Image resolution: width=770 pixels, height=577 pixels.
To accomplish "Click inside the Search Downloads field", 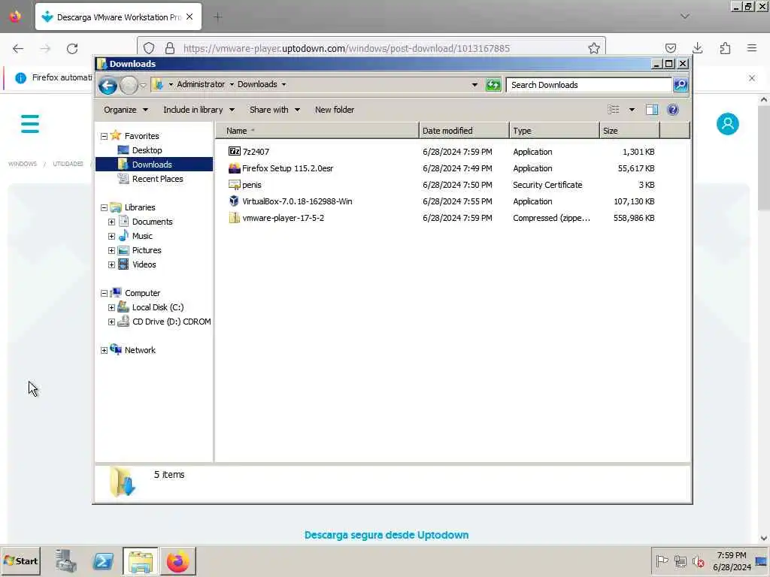I will [589, 85].
